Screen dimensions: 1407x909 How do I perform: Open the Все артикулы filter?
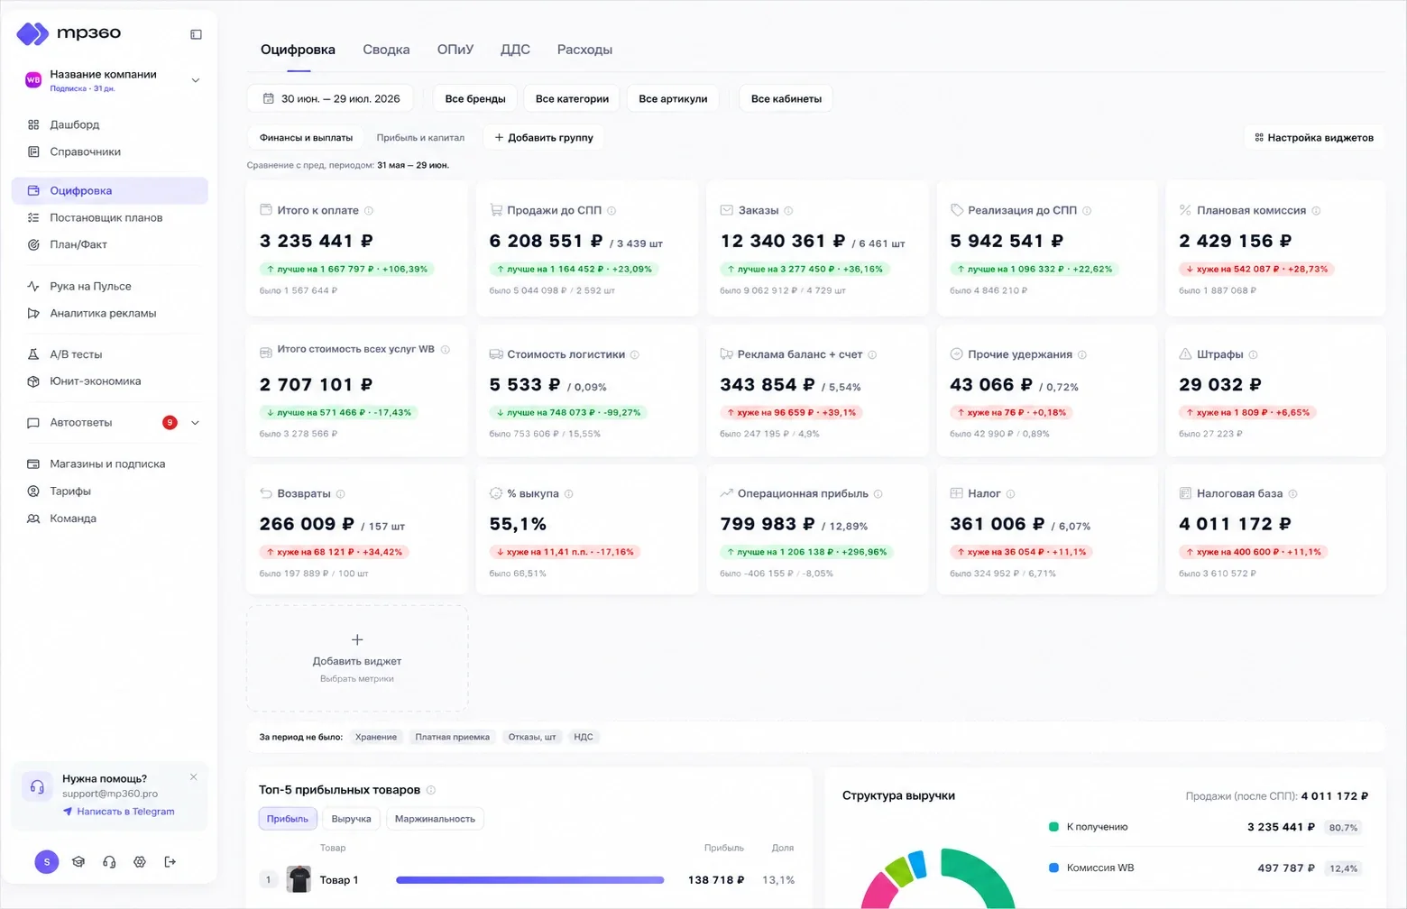[x=673, y=99]
